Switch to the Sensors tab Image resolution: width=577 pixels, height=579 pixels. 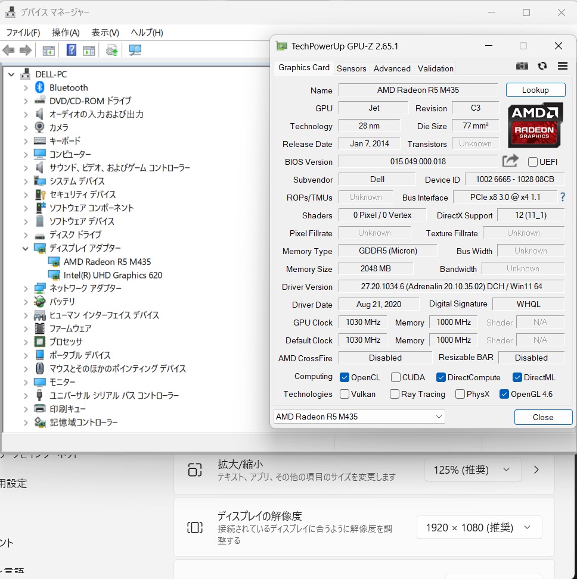(x=351, y=68)
